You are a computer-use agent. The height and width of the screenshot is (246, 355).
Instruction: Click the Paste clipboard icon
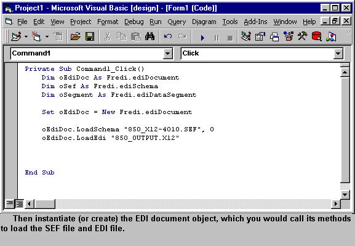click(x=136, y=36)
